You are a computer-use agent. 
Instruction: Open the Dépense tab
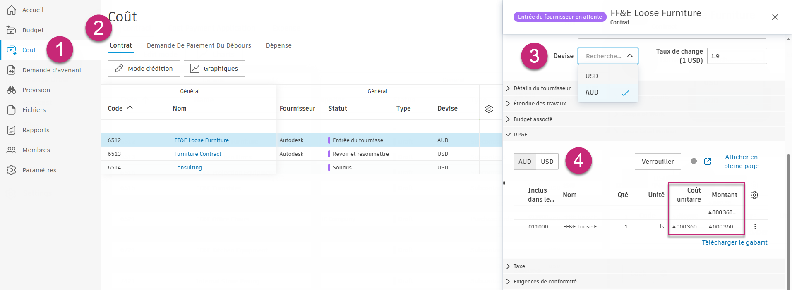click(x=279, y=45)
